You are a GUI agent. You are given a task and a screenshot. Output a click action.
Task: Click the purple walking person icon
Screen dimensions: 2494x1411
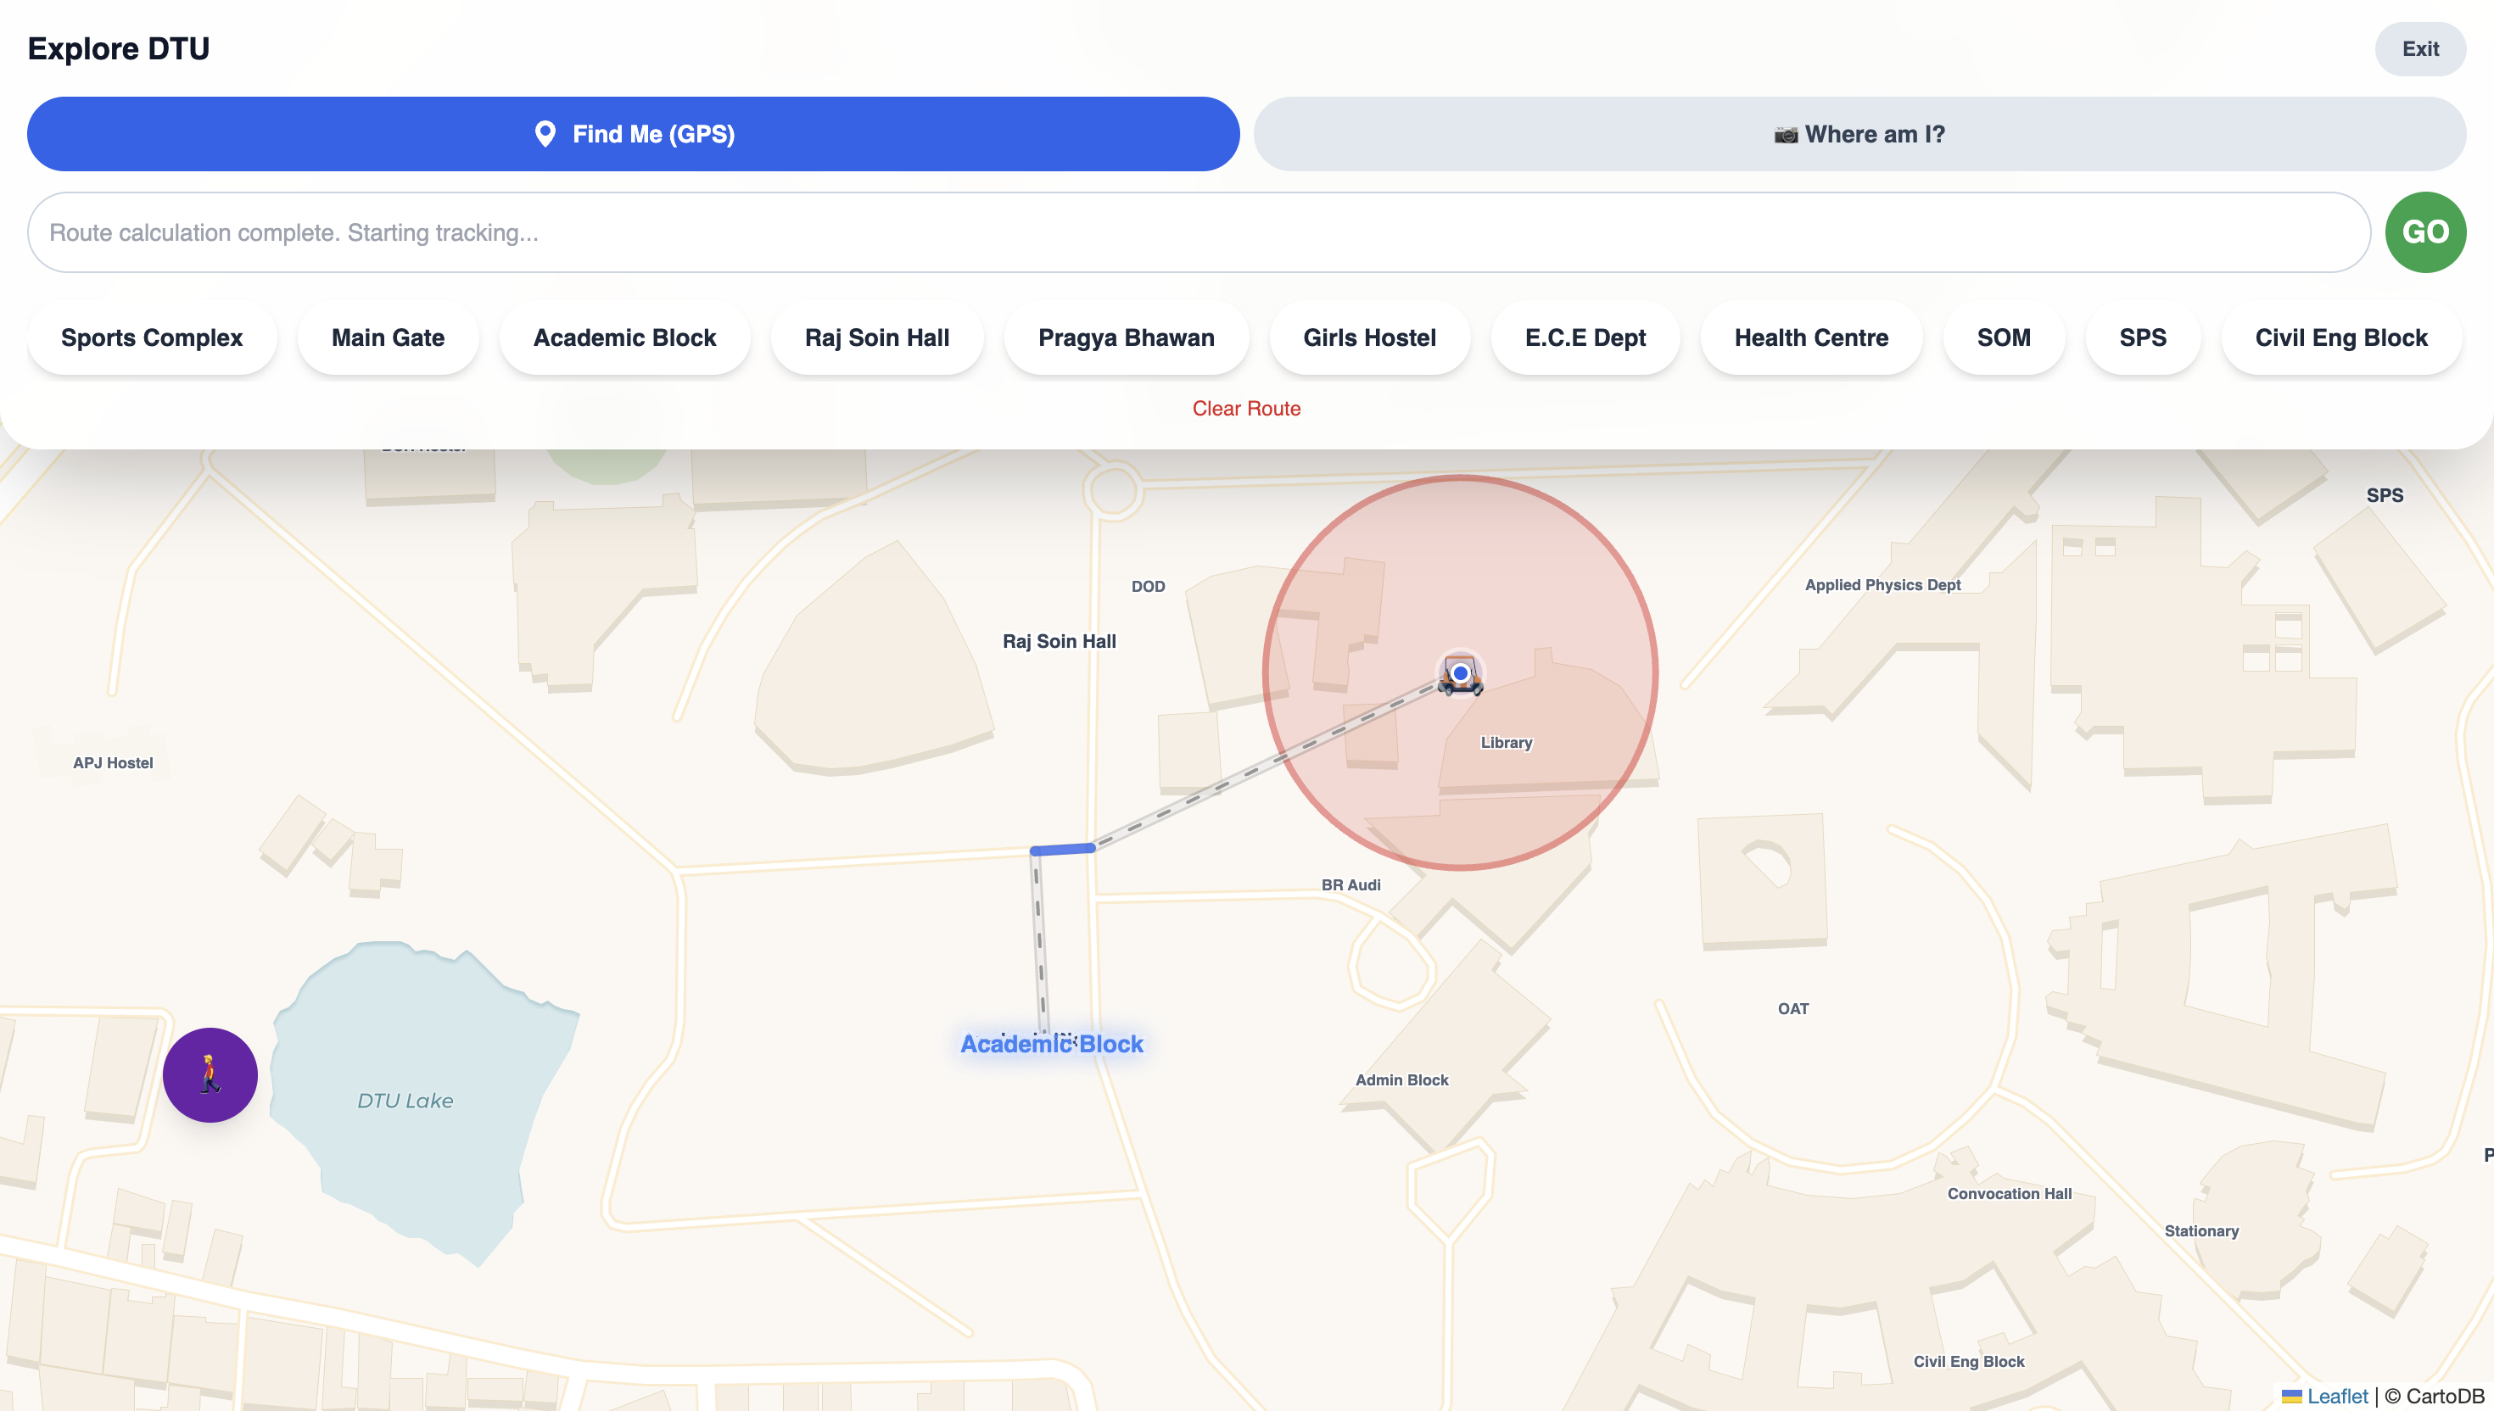pos(210,1074)
